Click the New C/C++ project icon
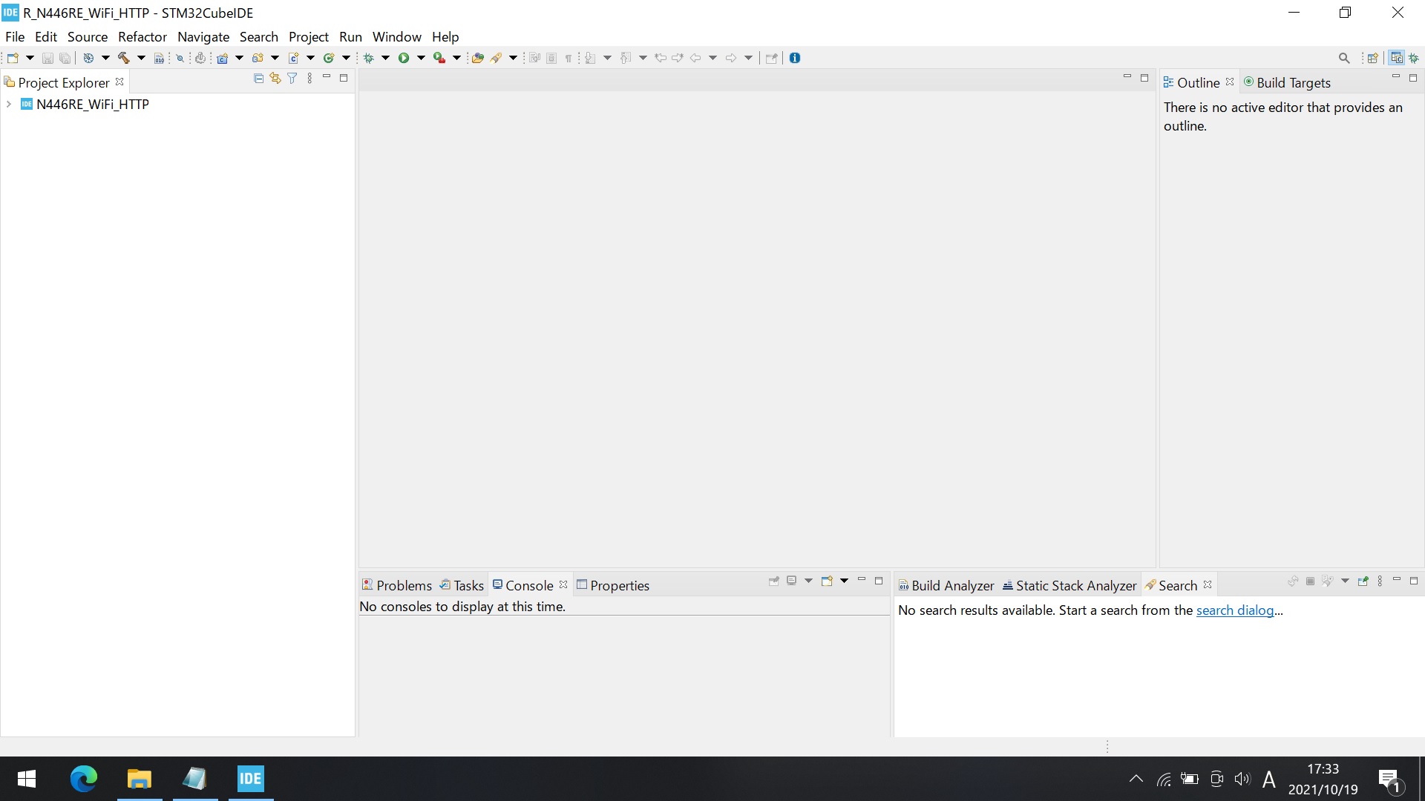This screenshot has height=801, width=1425. pyautogui.click(x=222, y=58)
